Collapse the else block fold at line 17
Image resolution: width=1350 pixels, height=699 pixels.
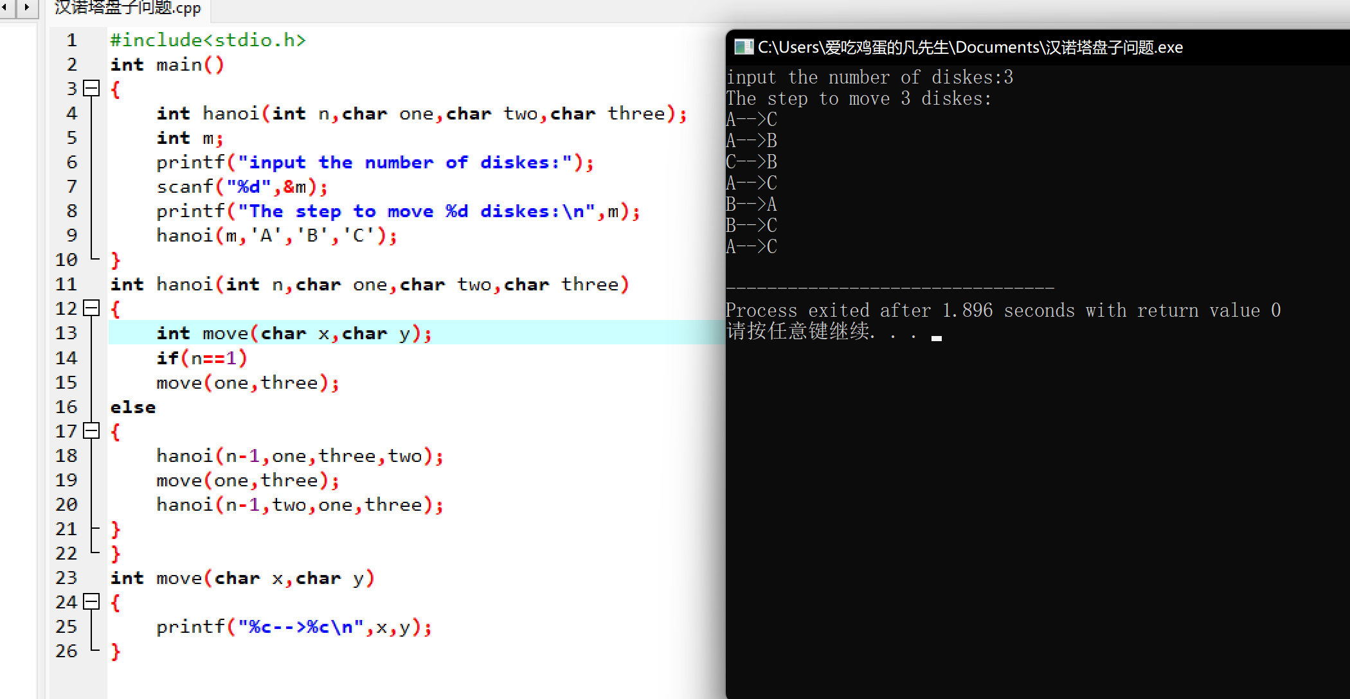point(92,430)
